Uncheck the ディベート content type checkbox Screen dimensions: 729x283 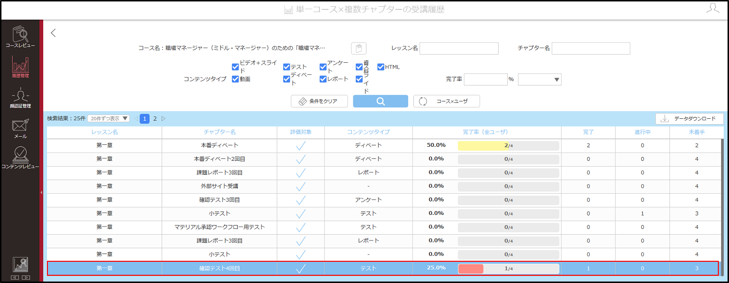(287, 79)
